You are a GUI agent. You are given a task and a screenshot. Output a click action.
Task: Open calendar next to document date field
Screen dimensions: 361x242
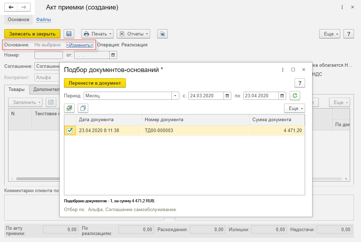[x=113, y=55]
